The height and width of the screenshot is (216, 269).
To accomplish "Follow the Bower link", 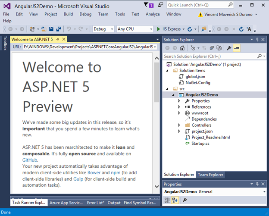I will click(94, 172).
